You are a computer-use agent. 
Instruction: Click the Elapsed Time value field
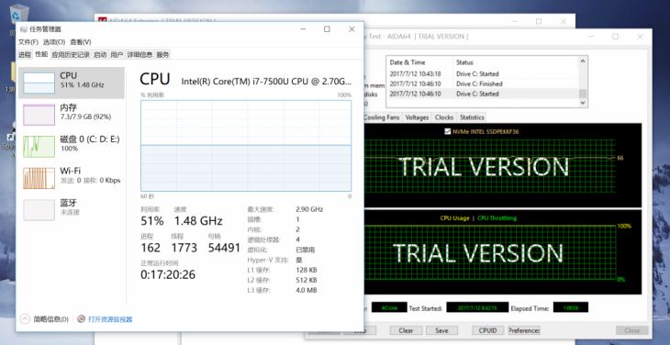click(571, 307)
